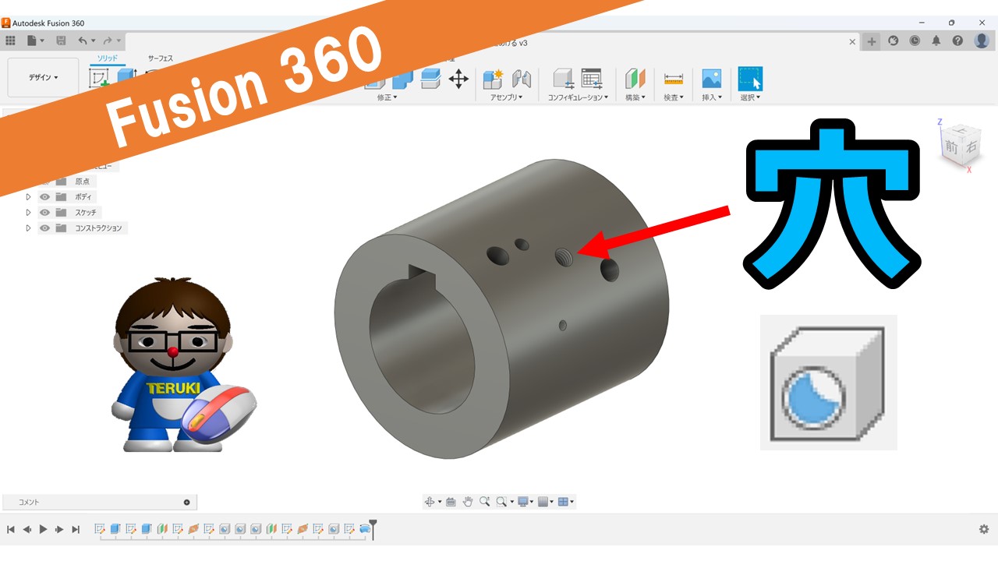Click the 右 face of ViewCube
998x561 pixels.
click(970, 146)
